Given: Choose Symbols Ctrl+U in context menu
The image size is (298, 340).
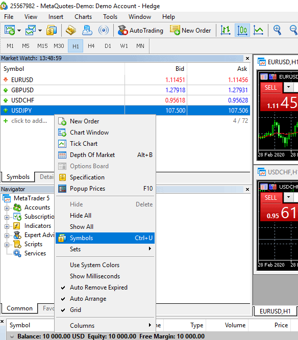Looking at the screenshot, I should click(x=105, y=238).
